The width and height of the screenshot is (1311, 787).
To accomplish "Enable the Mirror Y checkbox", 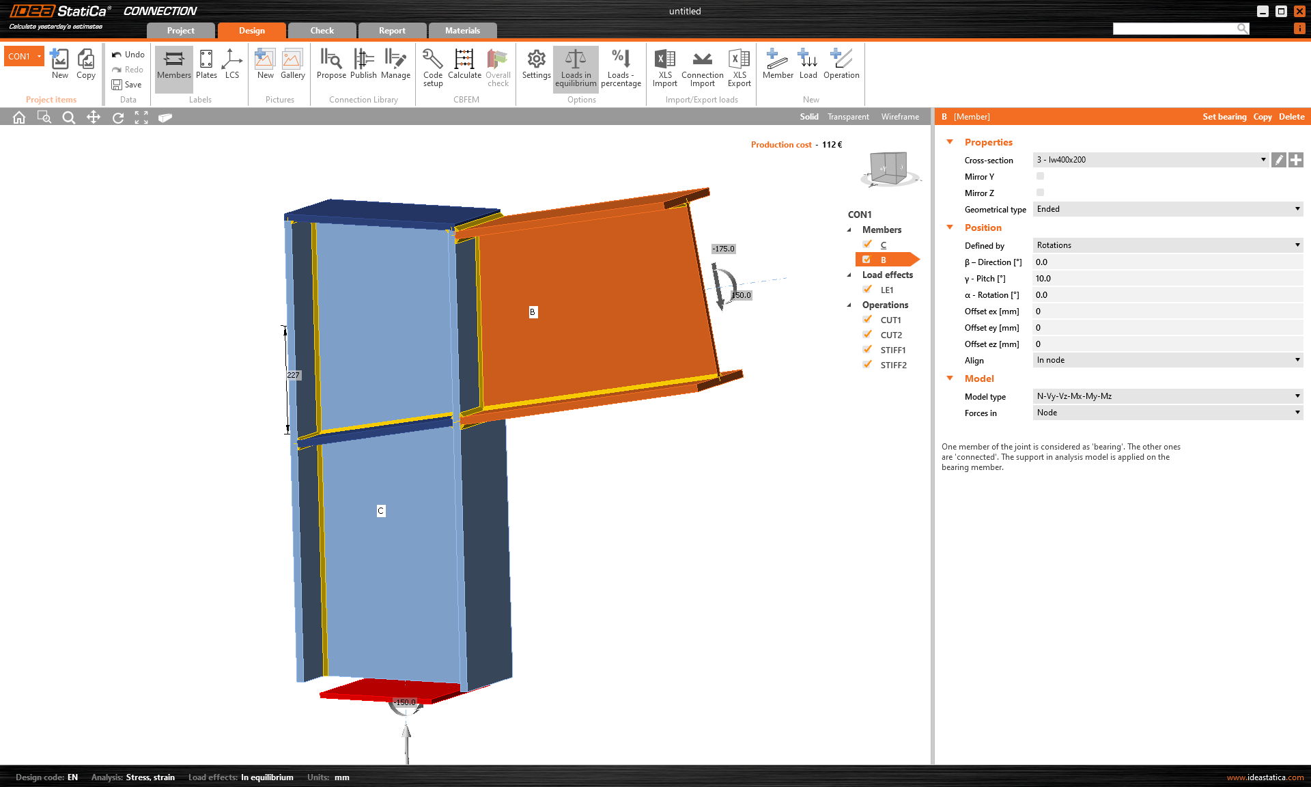I will tap(1040, 176).
